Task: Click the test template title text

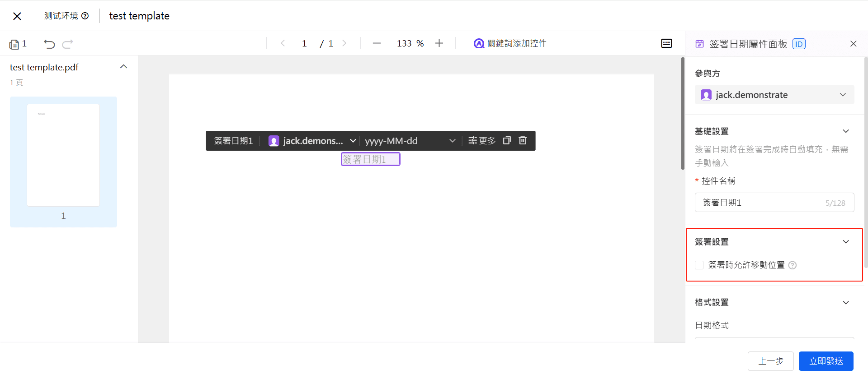Action: click(x=139, y=16)
